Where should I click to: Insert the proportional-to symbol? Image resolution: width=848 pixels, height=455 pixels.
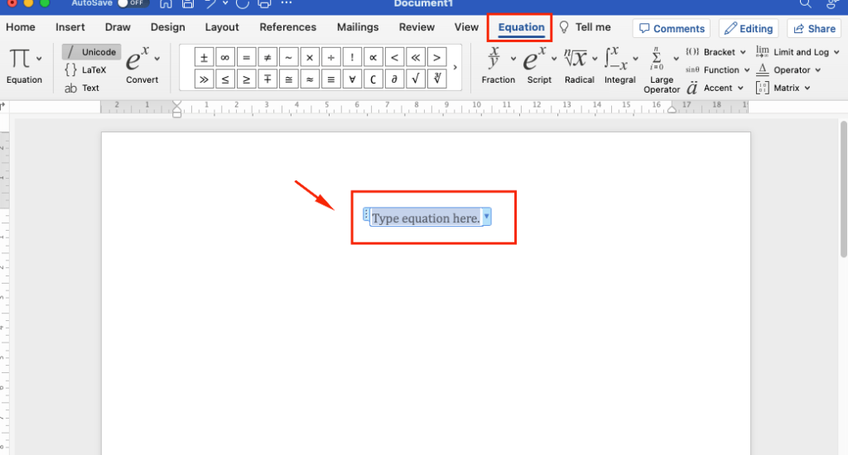tap(373, 57)
